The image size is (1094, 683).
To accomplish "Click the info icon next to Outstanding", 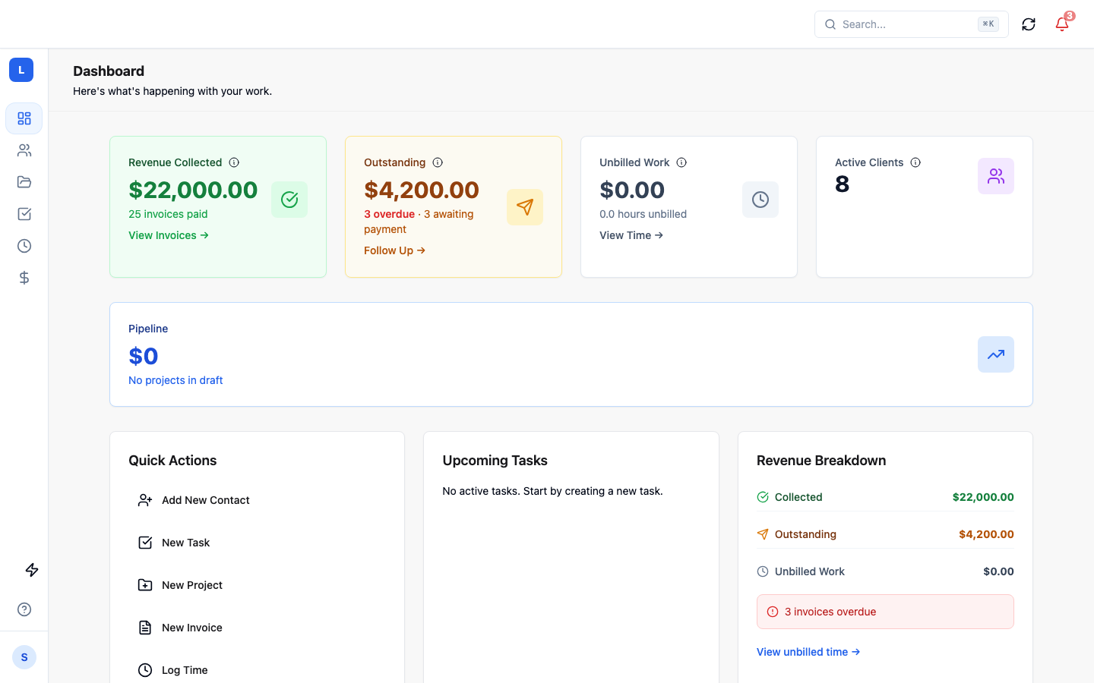I will point(437,162).
